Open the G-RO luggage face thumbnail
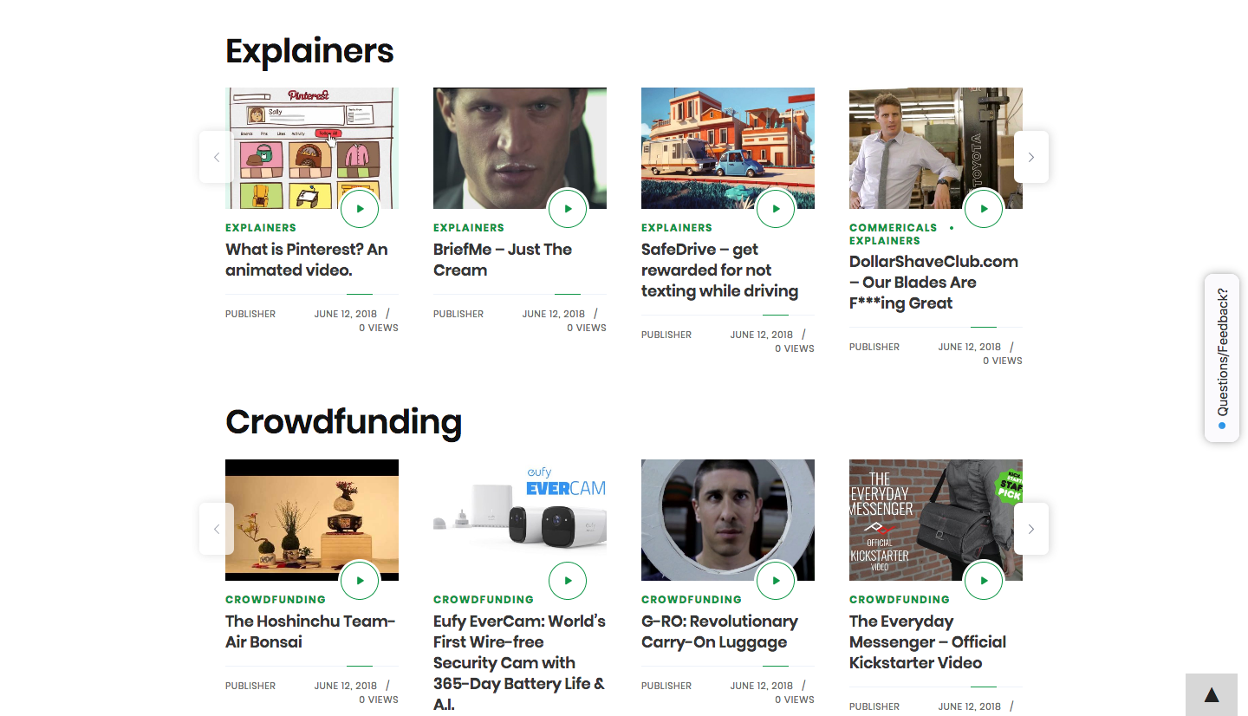 coord(728,520)
